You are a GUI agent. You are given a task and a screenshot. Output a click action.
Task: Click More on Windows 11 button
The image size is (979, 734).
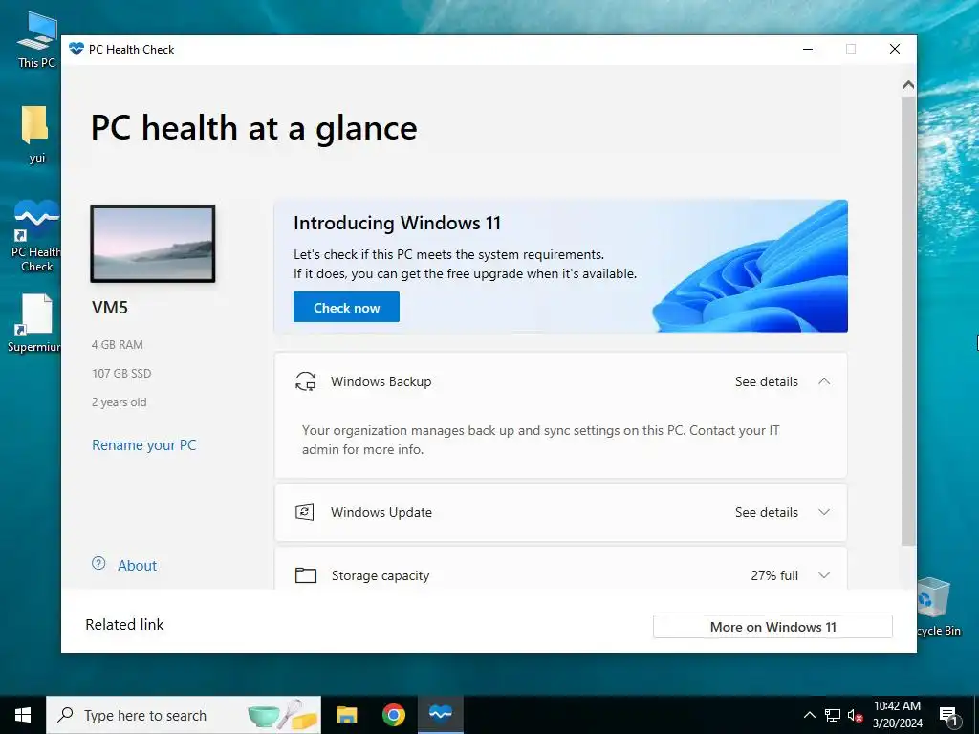click(x=772, y=627)
